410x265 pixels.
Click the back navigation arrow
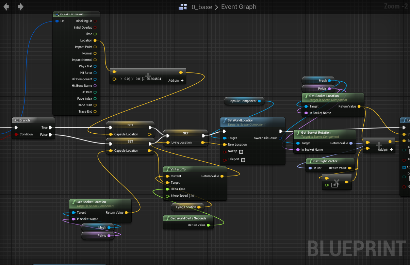pos(6,6)
